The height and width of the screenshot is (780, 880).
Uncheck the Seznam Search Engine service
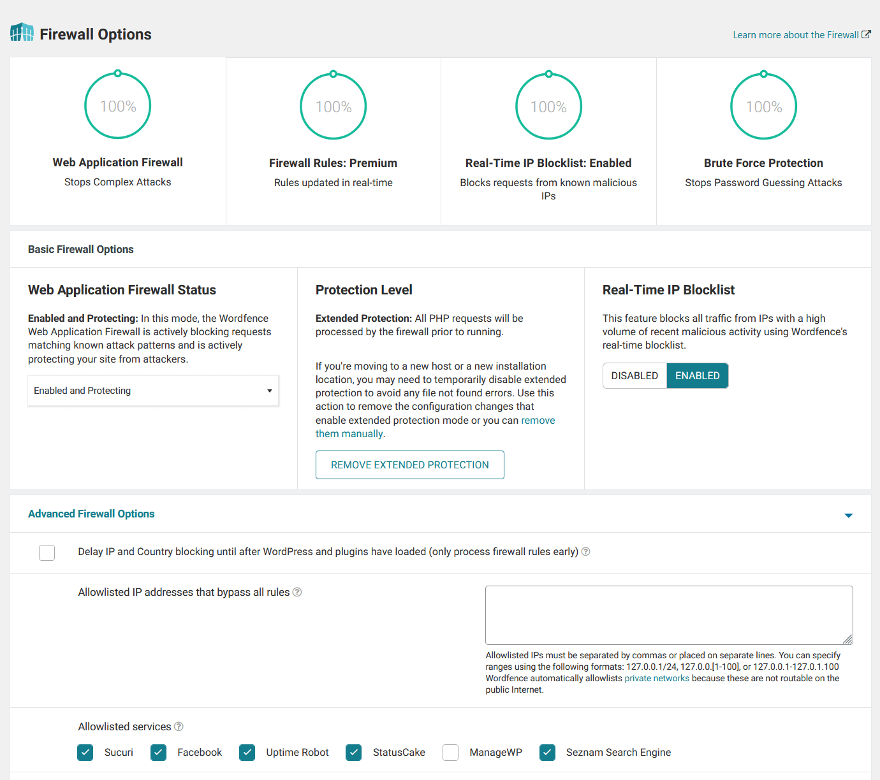click(x=547, y=753)
